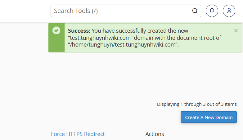Click the word 'Redirect' in column header
Image resolution: width=243 pixels, height=140 pixels.
pyautogui.click(x=94, y=134)
